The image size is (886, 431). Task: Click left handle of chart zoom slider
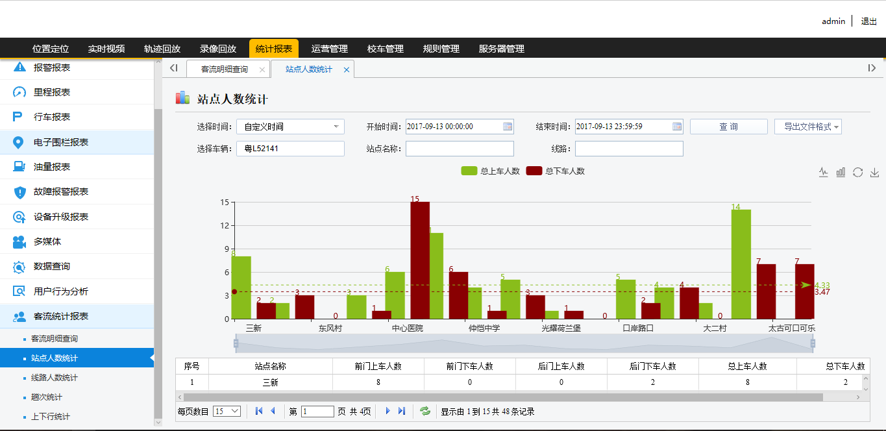click(x=236, y=343)
